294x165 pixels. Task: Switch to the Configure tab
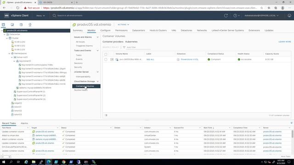point(105,30)
